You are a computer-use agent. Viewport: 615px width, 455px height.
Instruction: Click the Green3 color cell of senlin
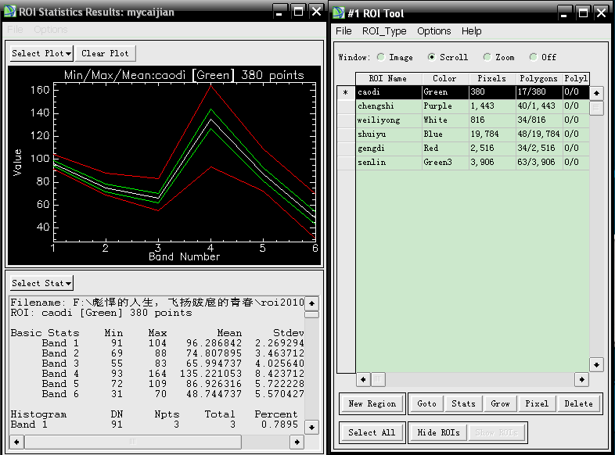[445, 163]
